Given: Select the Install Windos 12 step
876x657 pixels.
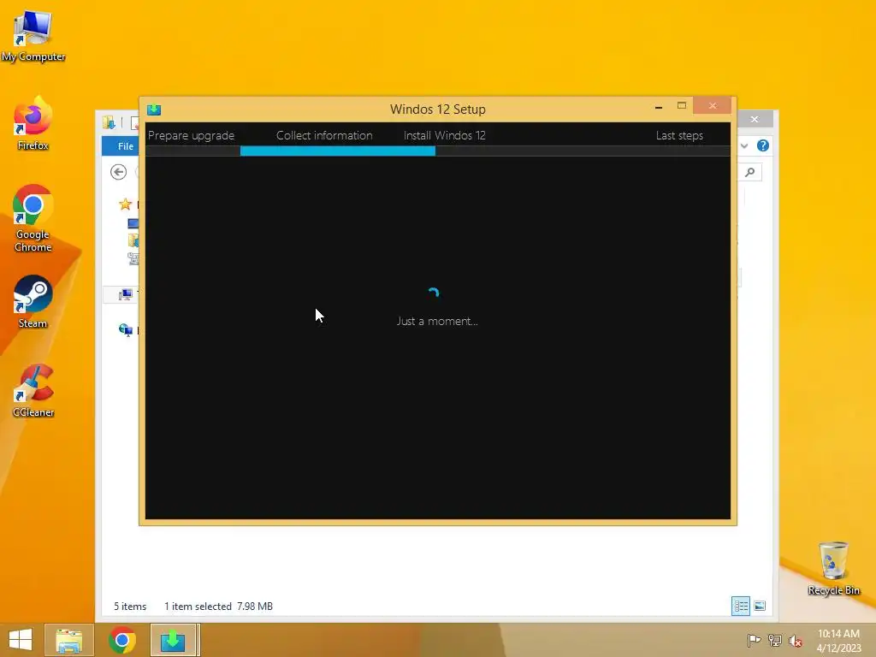Looking at the screenshot, I should pos(445,135).
